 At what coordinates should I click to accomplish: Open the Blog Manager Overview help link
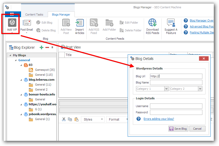coord(202,20)
